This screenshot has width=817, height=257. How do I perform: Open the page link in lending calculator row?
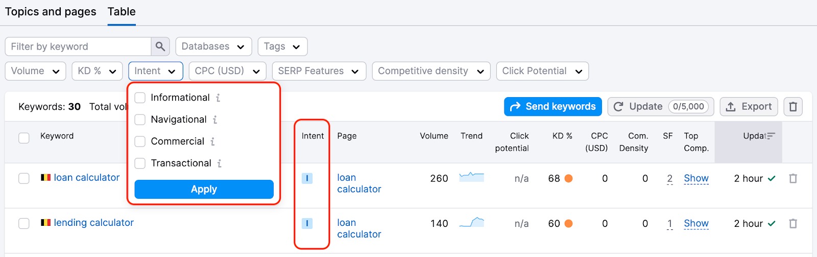359,228
